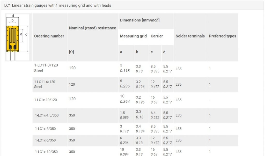Click LS5 in the 1-LC11-3/120 row
265x156 pixels.
click(179, 69)
